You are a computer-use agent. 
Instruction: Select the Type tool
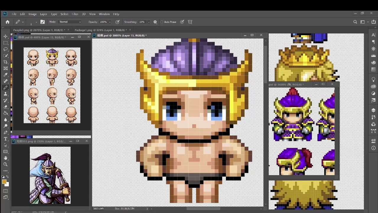click(x=5, y=139)
